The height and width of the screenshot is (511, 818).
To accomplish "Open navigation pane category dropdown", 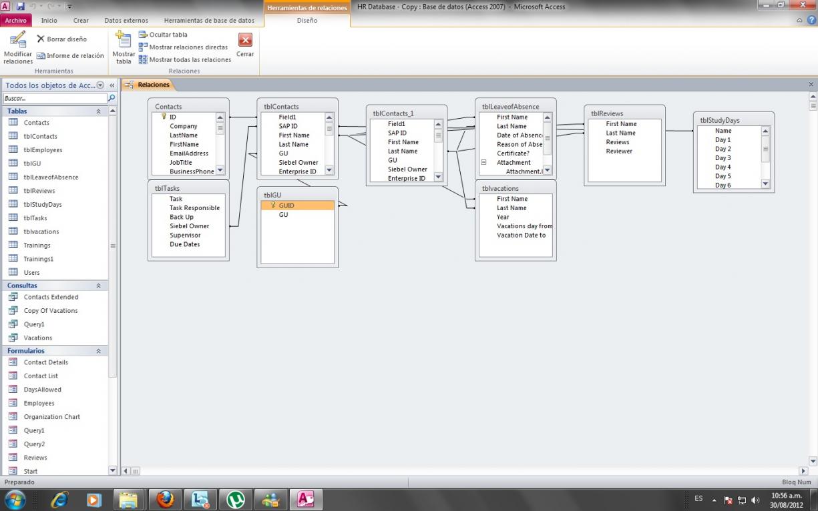I will click(101, 85).
